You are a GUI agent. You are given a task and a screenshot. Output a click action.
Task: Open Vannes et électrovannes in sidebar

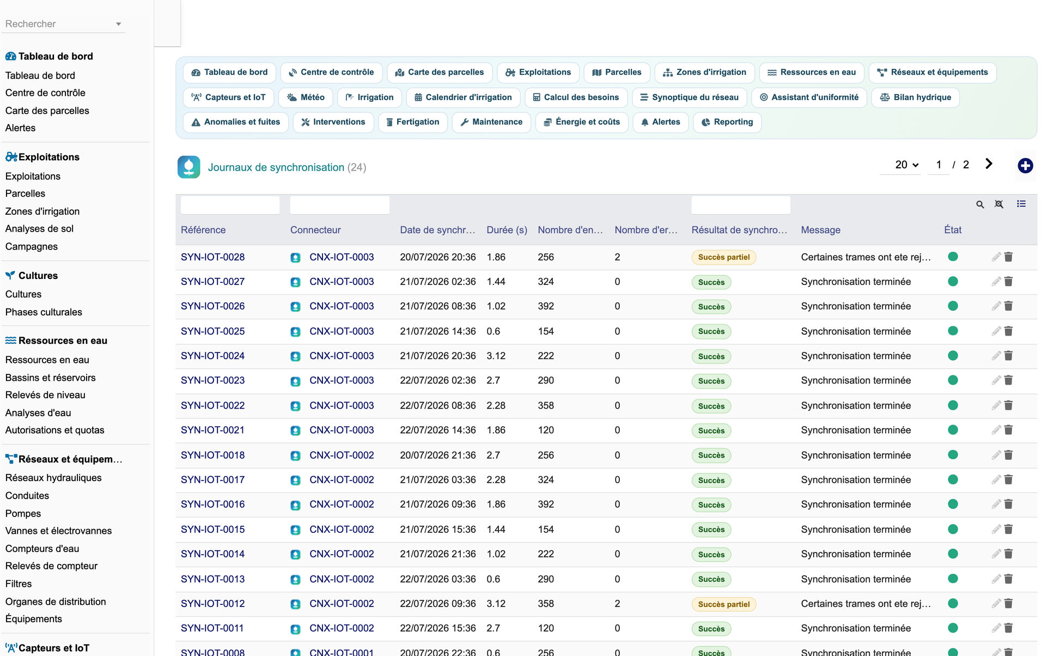tap(58, 531)
